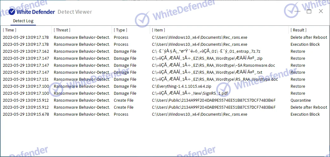Click the Type column header
The height and width of the screenshot is (157, 330).
pyautogui.click(x=120, y=30)
